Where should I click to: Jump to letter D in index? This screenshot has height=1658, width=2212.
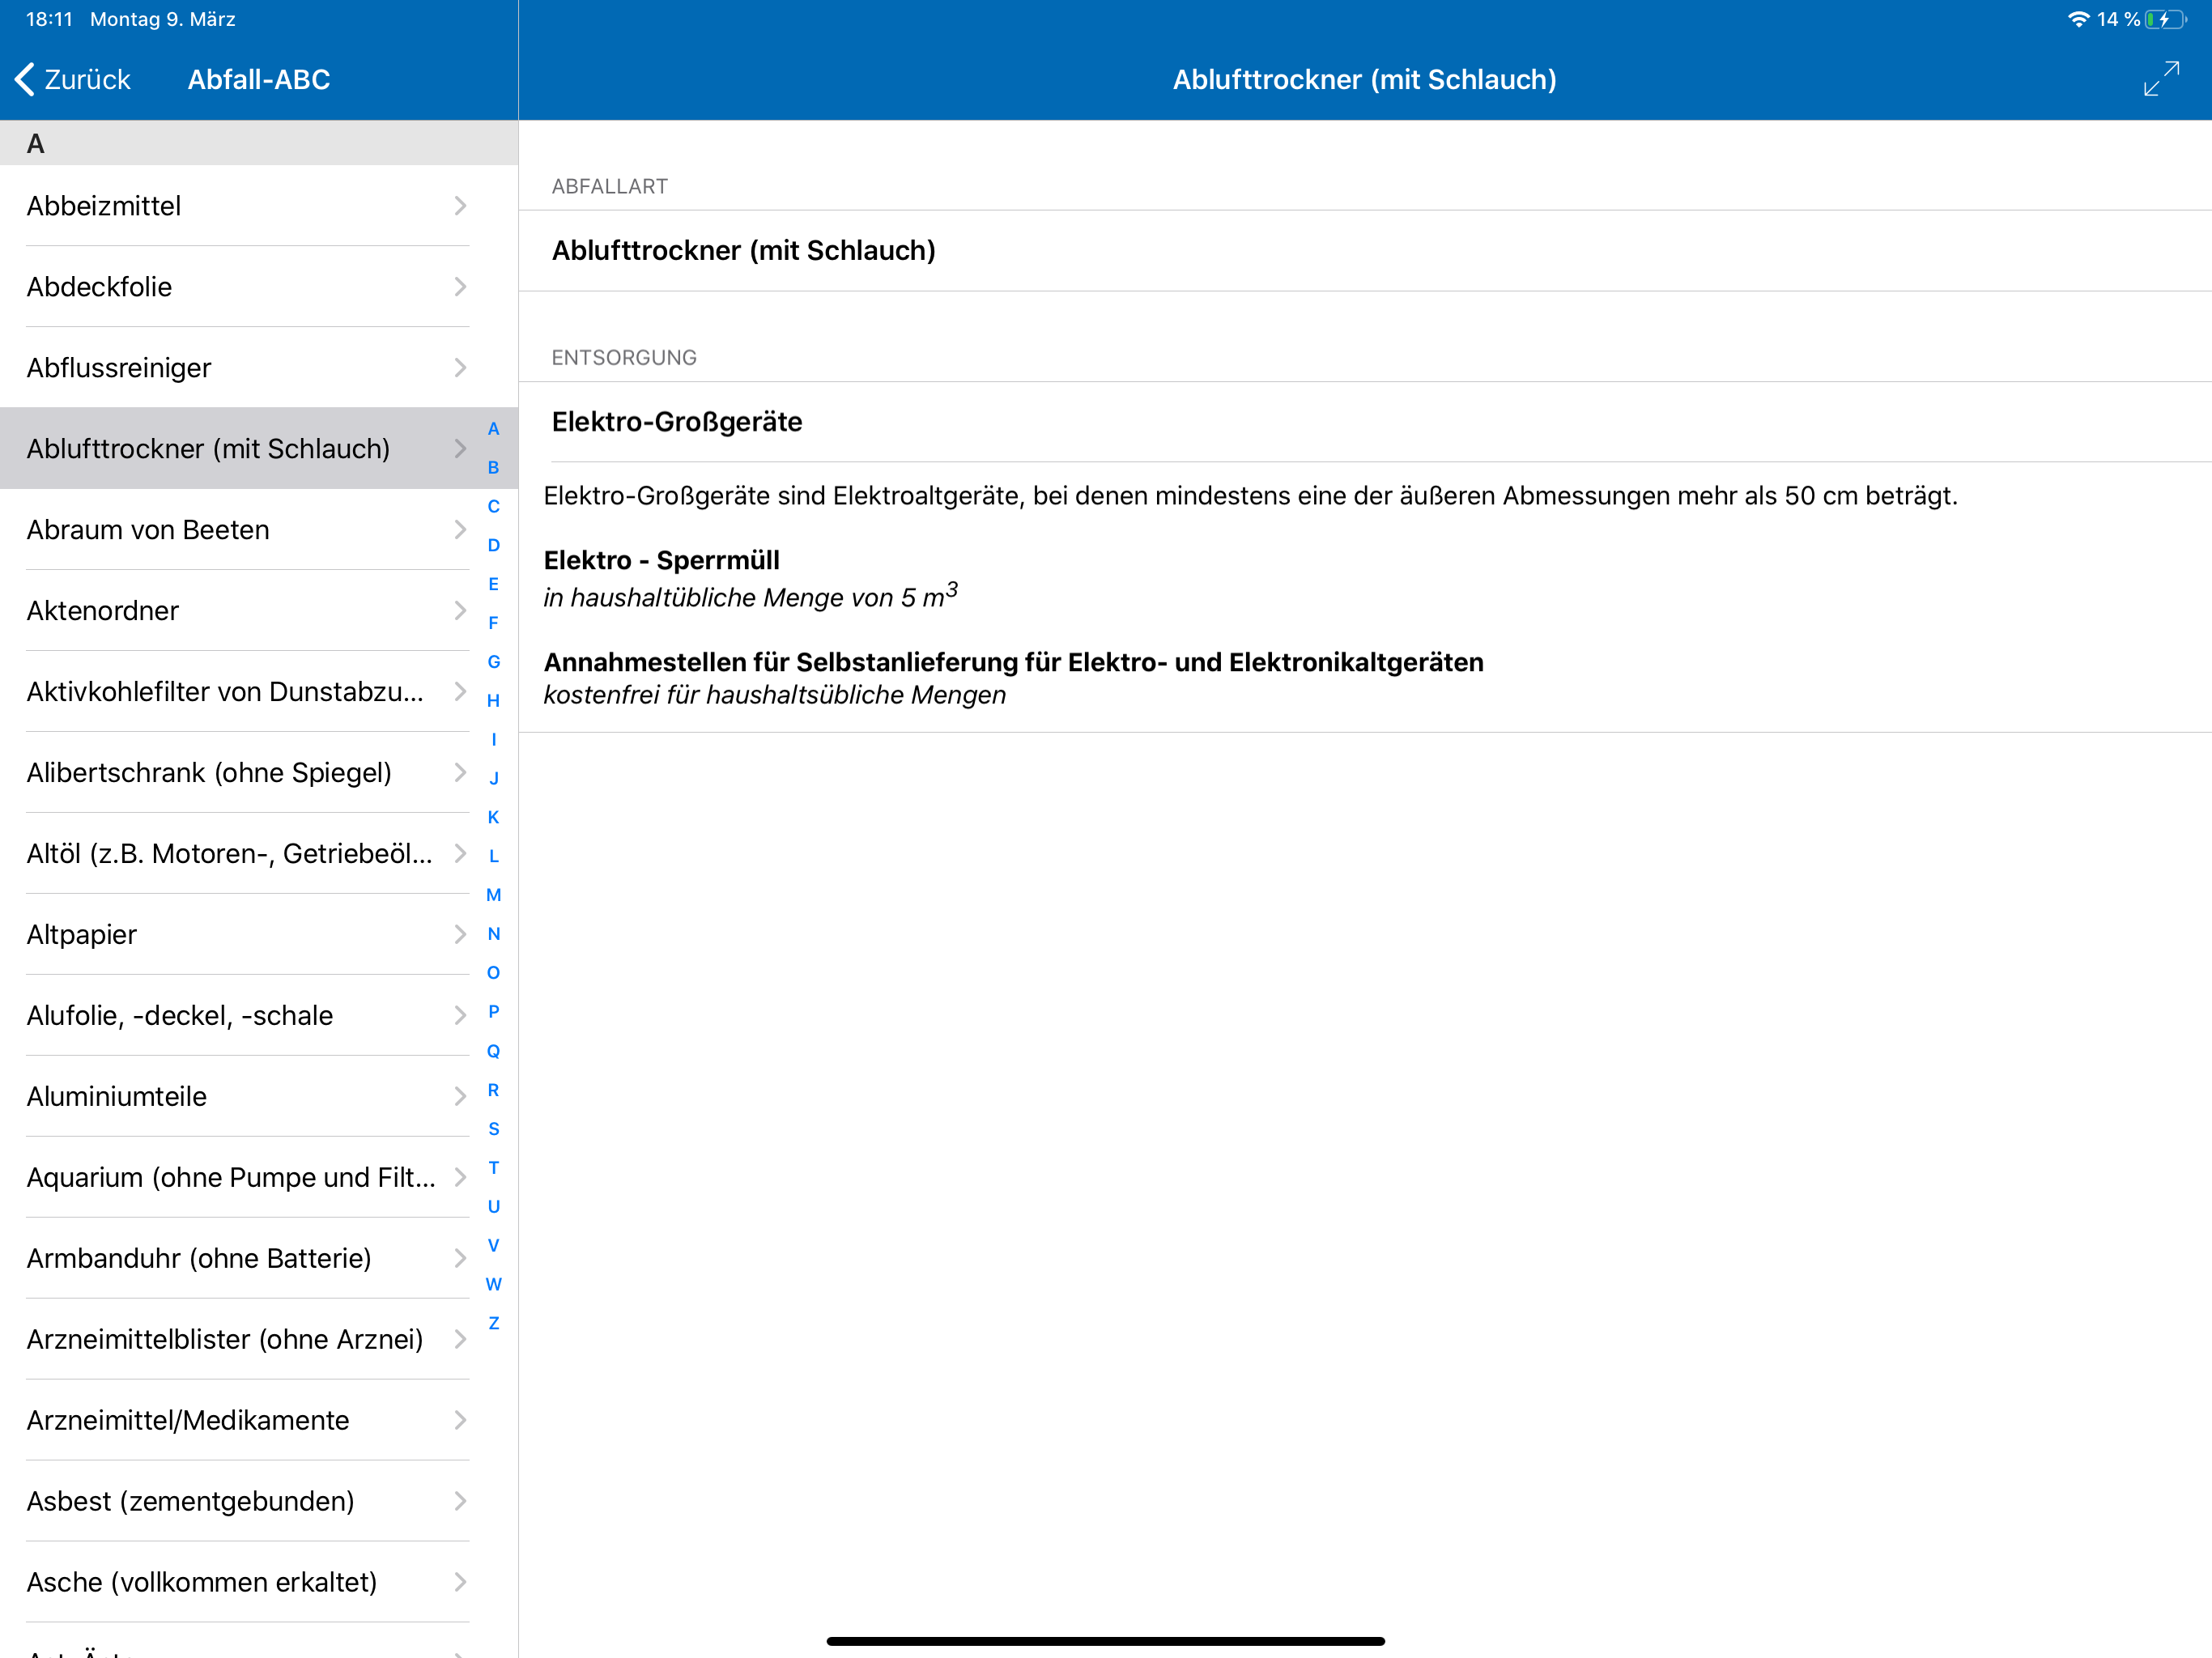point(493,546)
